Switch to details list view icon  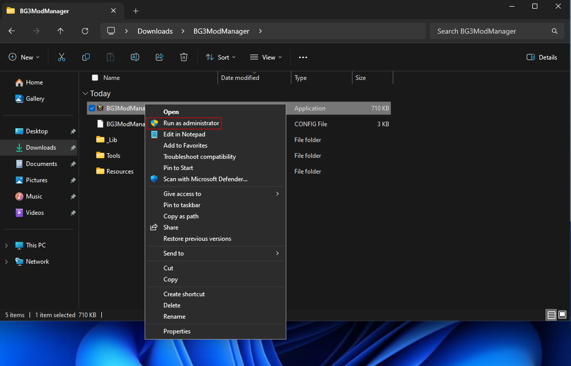[x=551, y=315]
